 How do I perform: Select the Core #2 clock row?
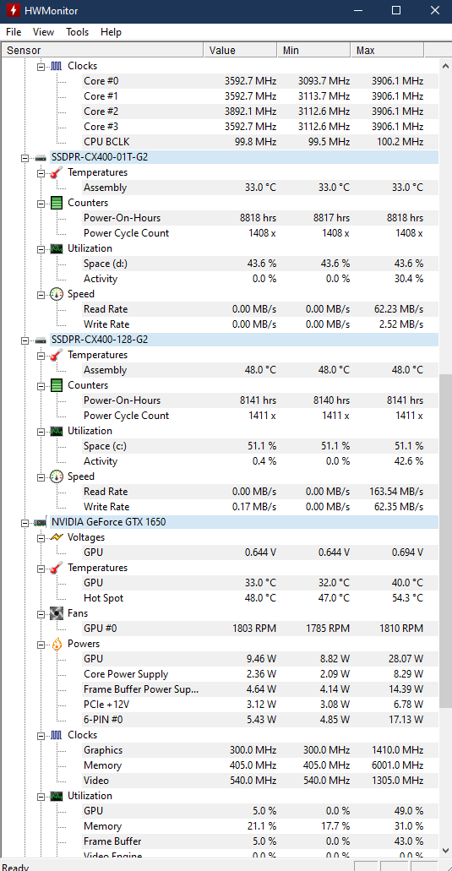click(260, 112)
